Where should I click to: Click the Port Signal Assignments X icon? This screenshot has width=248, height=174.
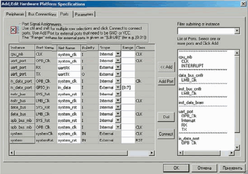click(x=13, y=30)
